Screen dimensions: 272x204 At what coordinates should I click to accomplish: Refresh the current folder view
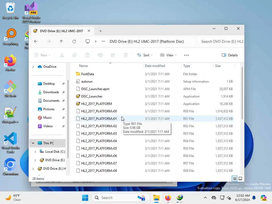pyautogui.click(x=74, y=41)
